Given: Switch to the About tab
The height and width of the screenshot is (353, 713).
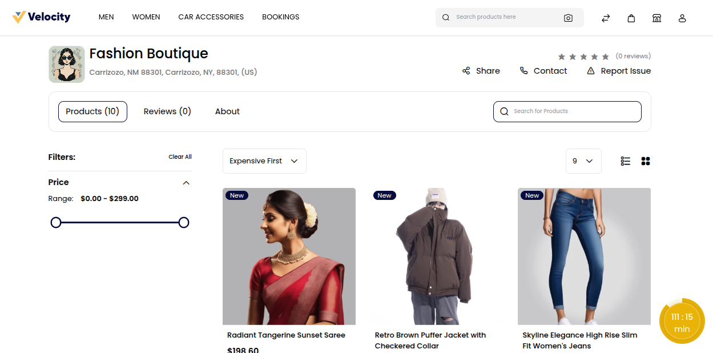Looking at the screenshot, I should click(227, 111).
